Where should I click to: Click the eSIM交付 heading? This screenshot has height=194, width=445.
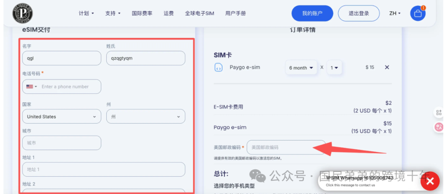(36, 30)
